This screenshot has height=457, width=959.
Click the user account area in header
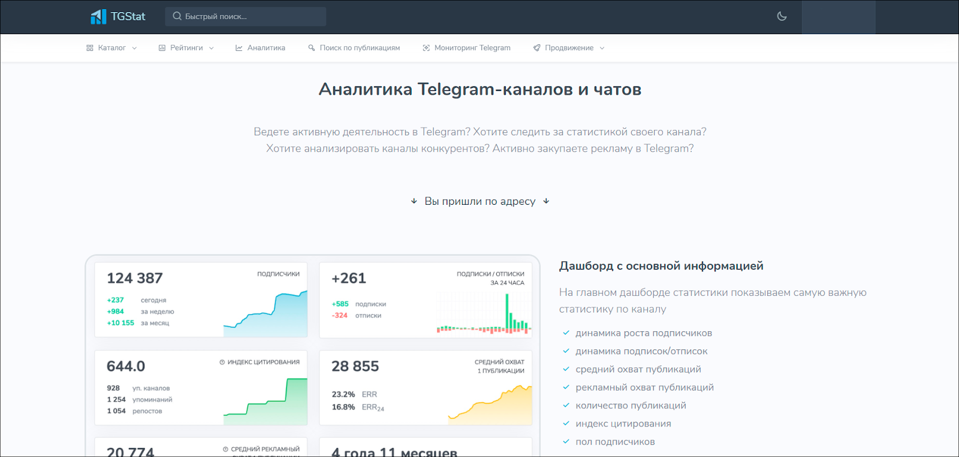839,17
